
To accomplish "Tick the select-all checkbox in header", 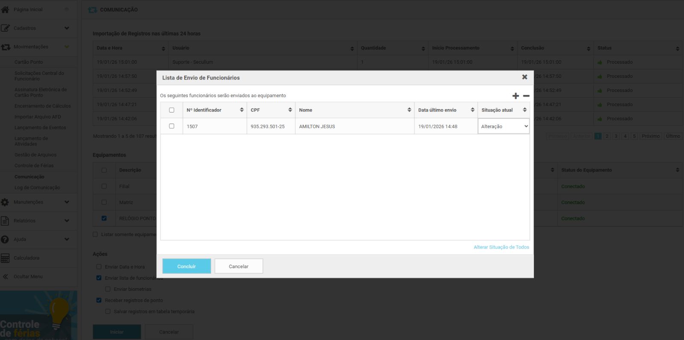I will coord(172,110).
